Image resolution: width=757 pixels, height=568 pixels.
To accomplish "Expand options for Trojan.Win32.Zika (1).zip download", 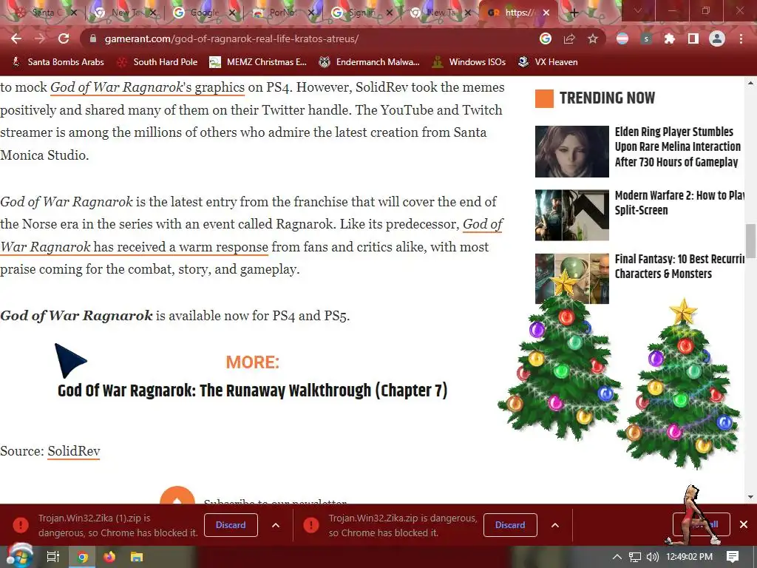I will point(276,525).
